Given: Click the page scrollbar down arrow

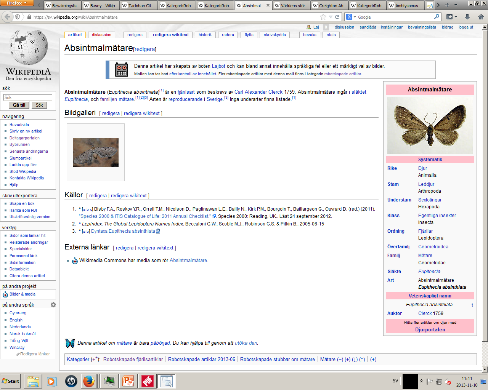Looking at the screenshot, I should click(x=485, y=369).
